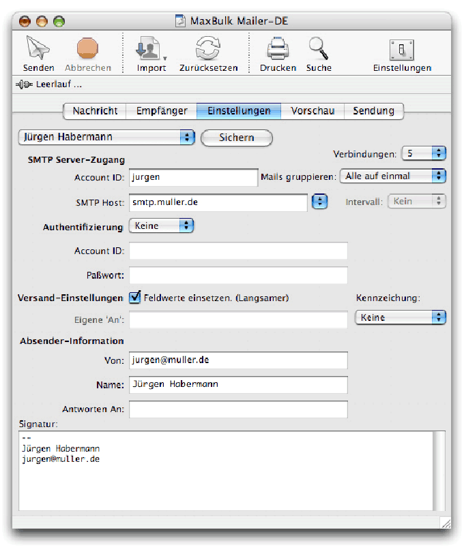This screenshot has height=547, width=464.
Task: Click the Name field
Action: tap(238, 385)
